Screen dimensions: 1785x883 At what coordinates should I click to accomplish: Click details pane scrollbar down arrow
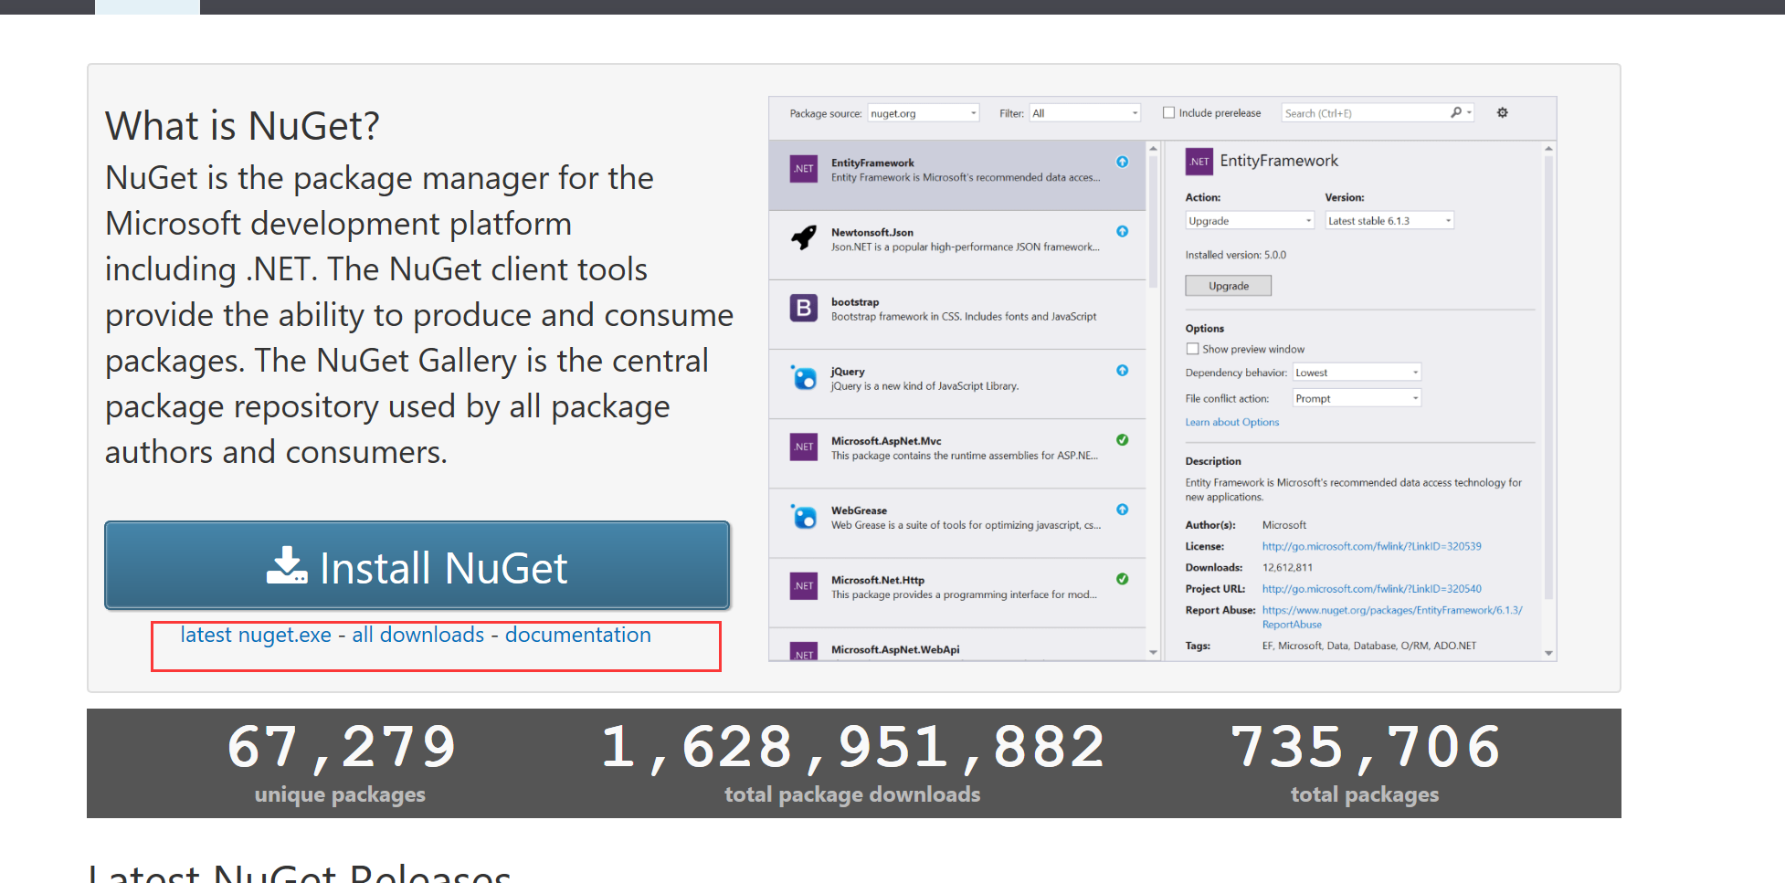pyautogui.click(x=1548, y=652)
